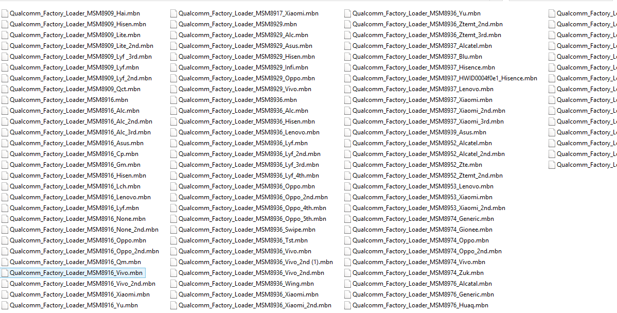Click the file icon of Qualcomm_Factory_Loader_MSM8909_Hai.mbn
Image resolution: width=617 pixels, height=313 pixels.
[5, 13]
